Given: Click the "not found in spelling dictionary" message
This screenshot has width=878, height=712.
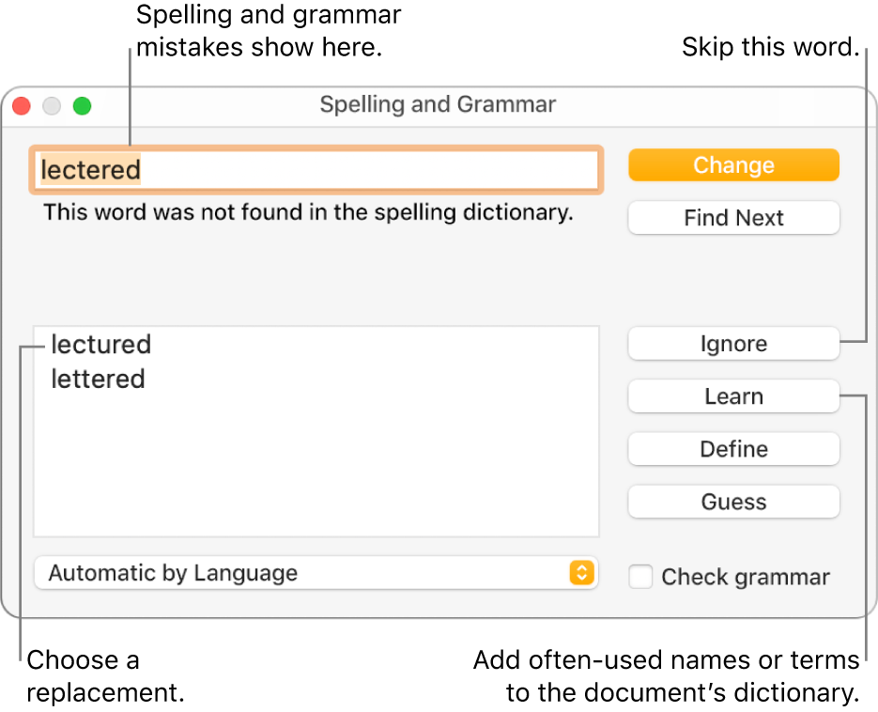Looking at the screenshot, I should click(308, 212).
